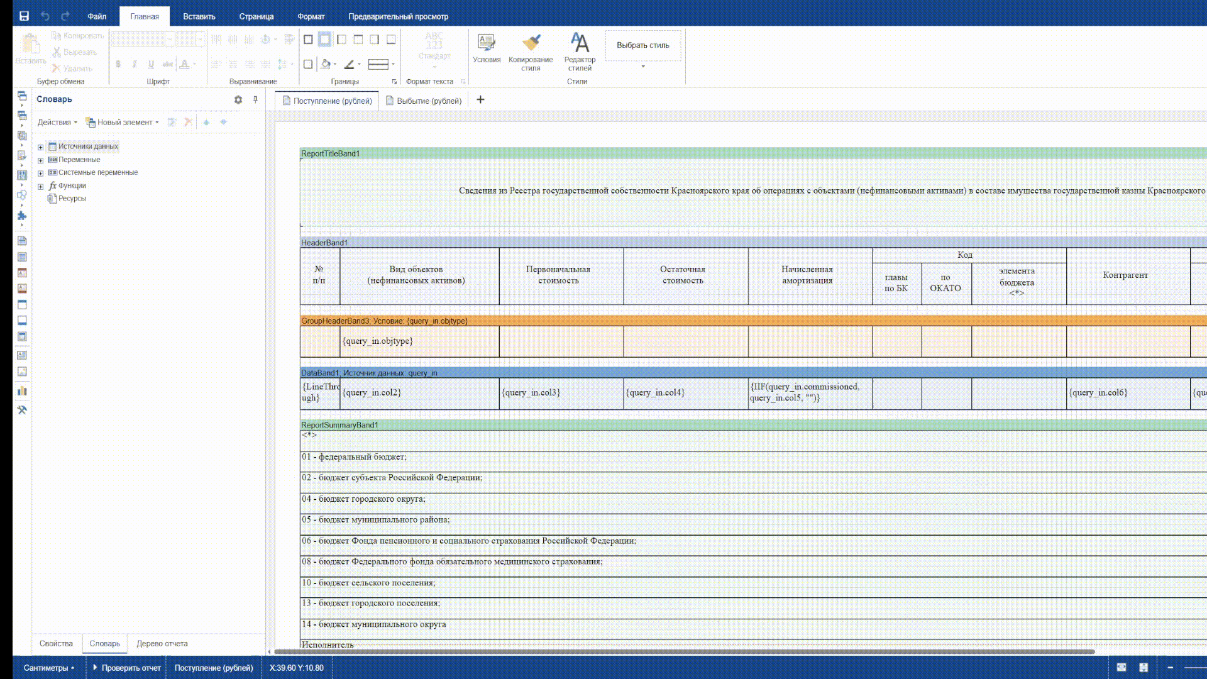Toggle the right border
The height and width of the screenshot is (679, 1207).
(x=375, y=40)
